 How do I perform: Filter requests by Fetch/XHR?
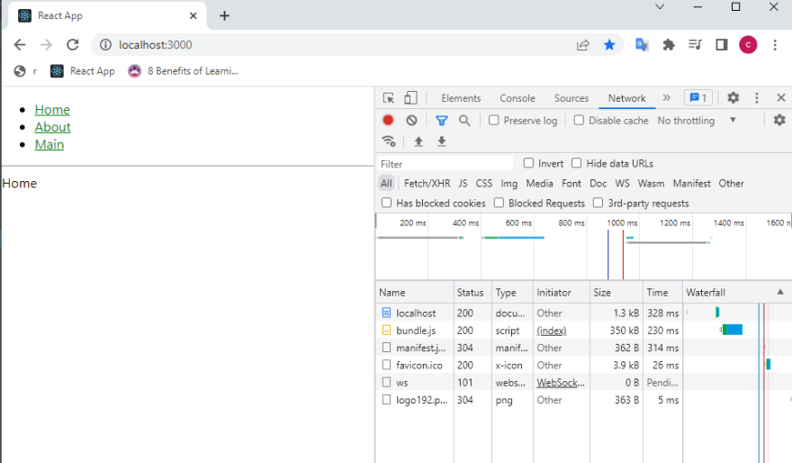427,184
